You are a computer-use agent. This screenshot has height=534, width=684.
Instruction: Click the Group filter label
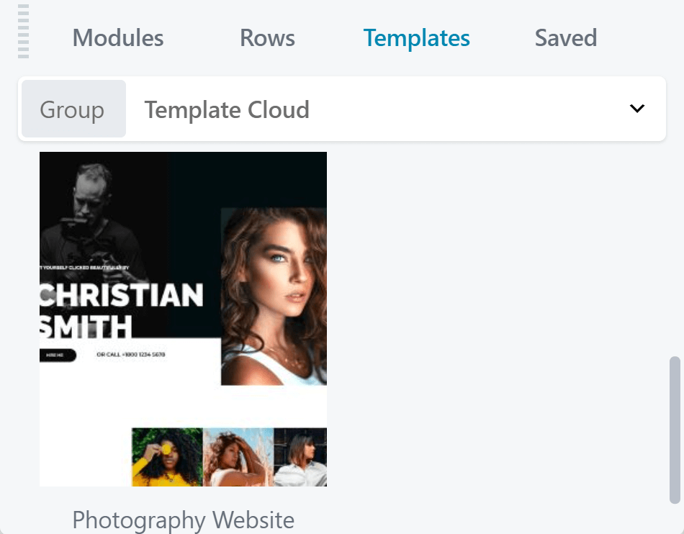click(x=73, y=109)
